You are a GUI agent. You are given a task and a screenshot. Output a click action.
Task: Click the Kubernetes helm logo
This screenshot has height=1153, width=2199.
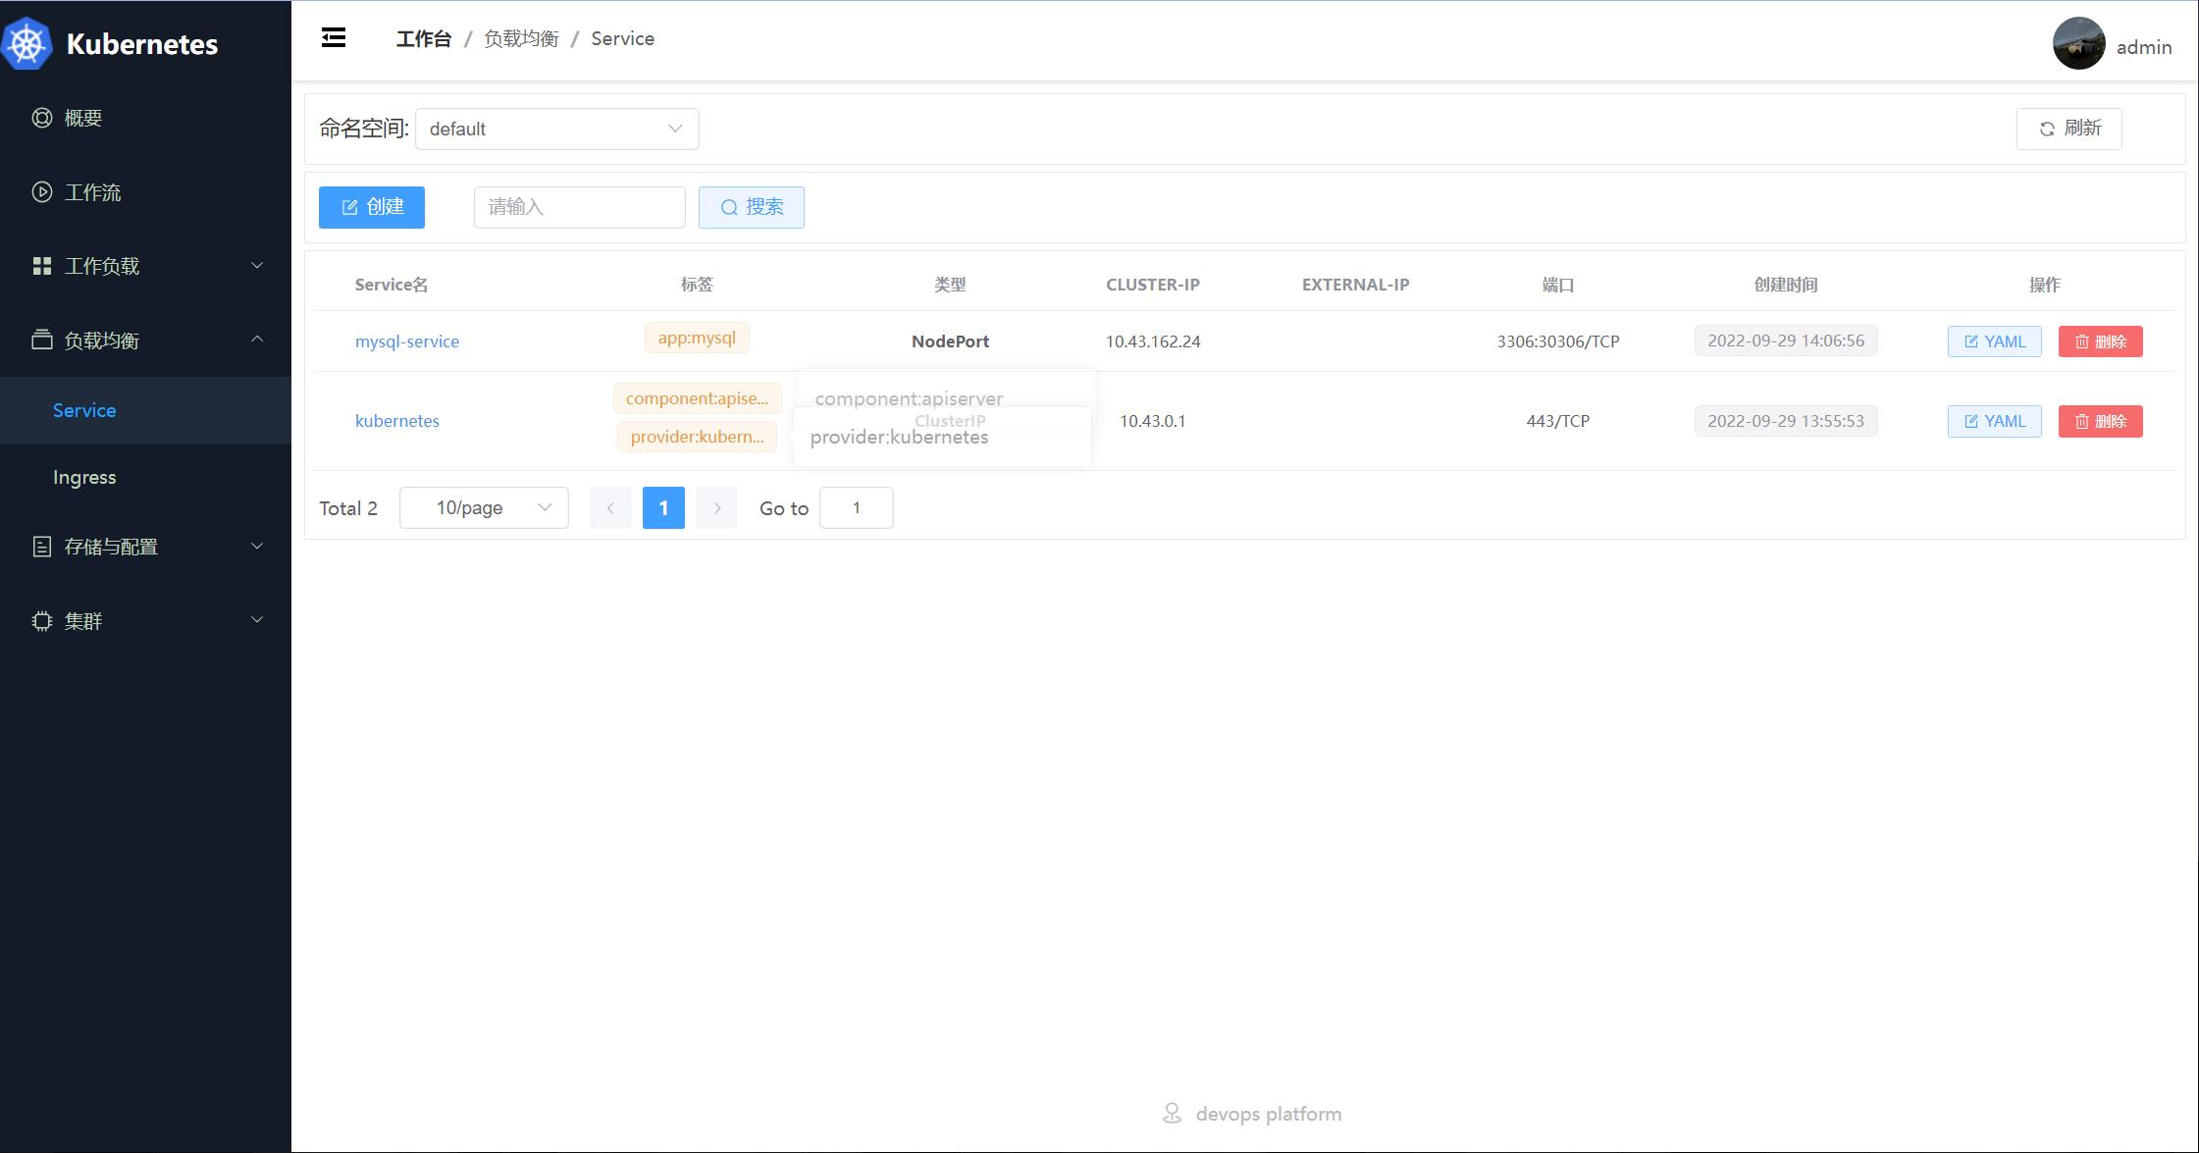coord(27,44)
